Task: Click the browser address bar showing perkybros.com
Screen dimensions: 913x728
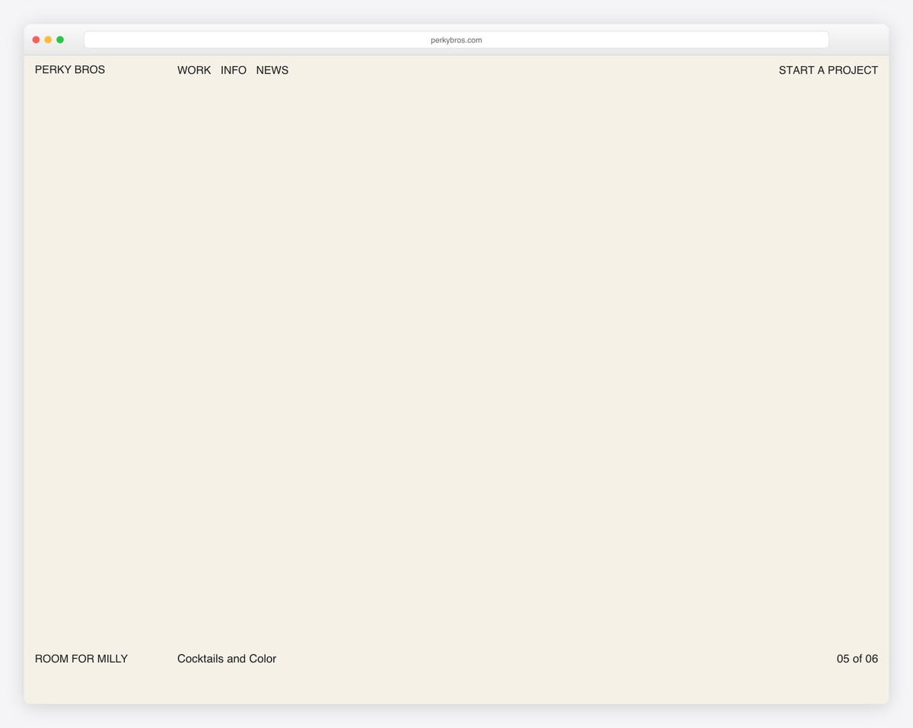Action: (456, 39)
